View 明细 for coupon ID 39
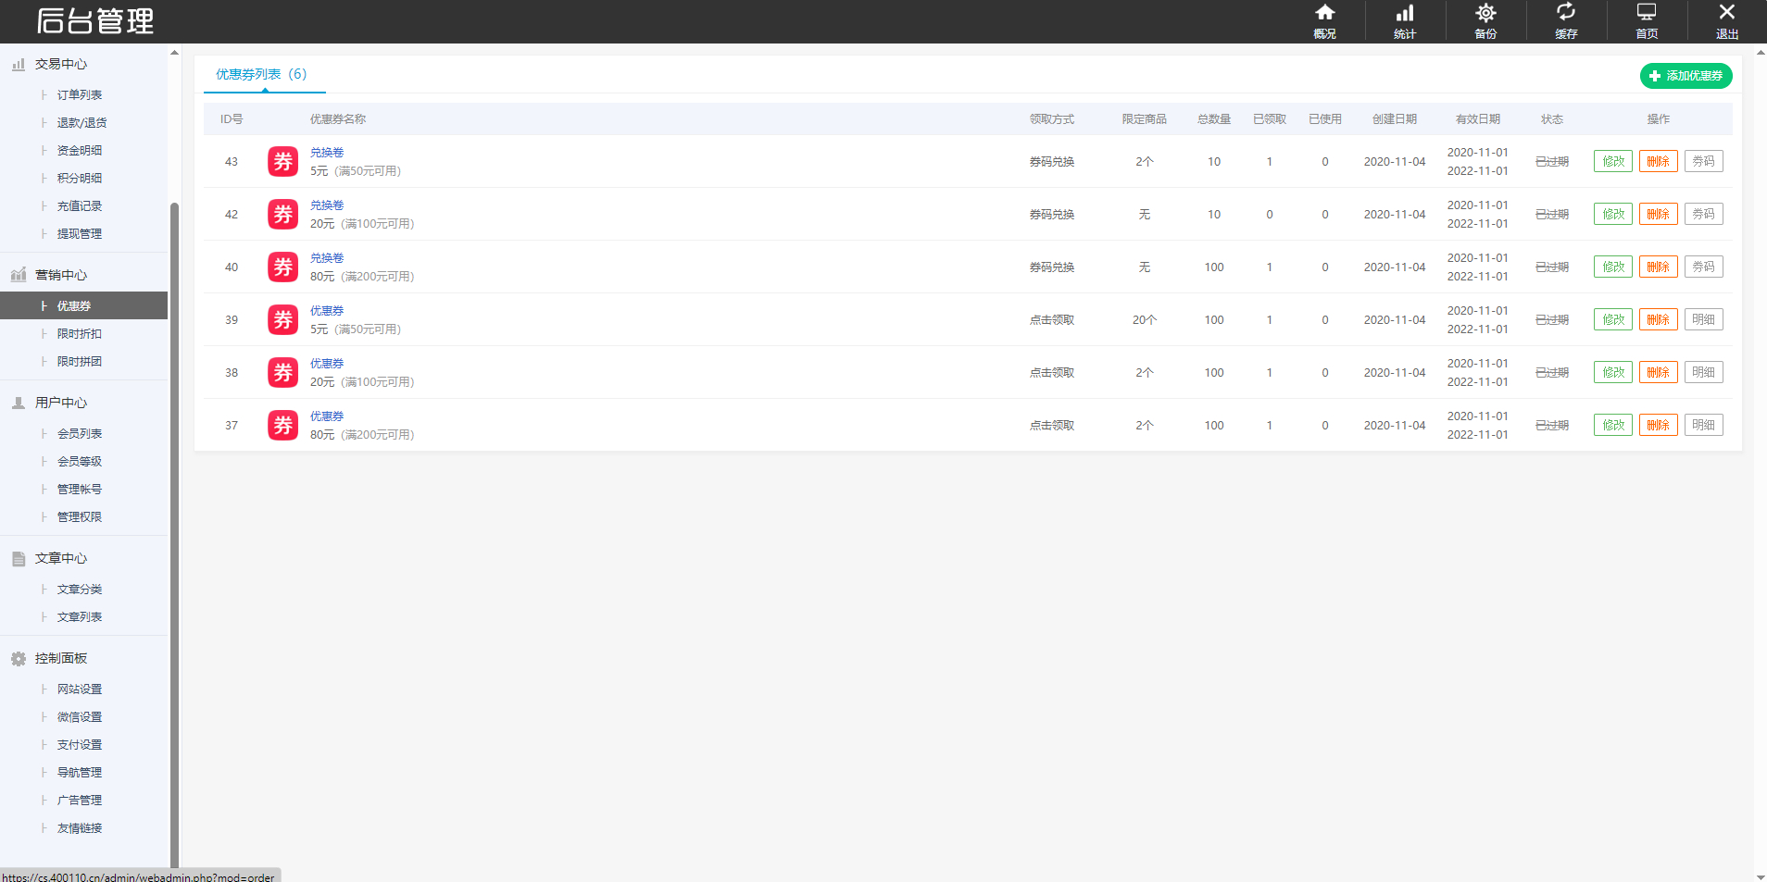The width and height of the screenshot is (1767, 882). (1703, 319)
